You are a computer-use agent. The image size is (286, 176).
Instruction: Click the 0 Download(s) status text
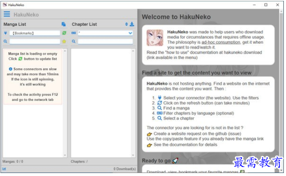coord(125,169)
